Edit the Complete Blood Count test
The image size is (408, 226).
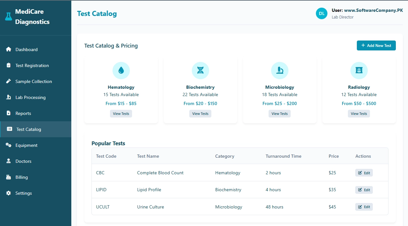coord(364,173)
